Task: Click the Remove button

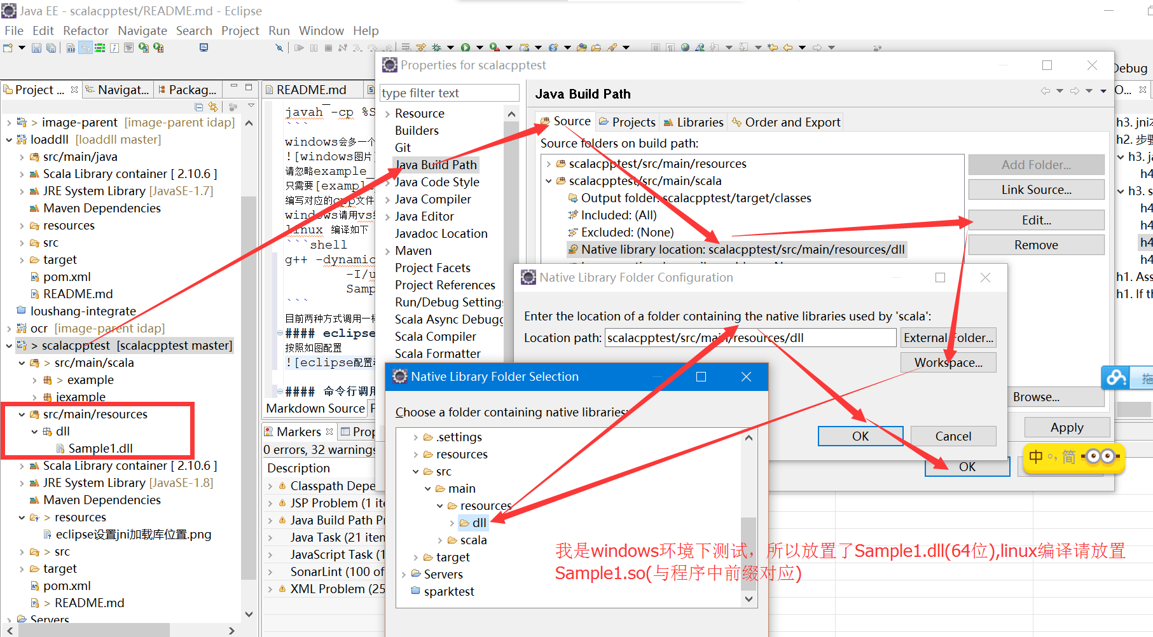Action: tap(1036, 245)
